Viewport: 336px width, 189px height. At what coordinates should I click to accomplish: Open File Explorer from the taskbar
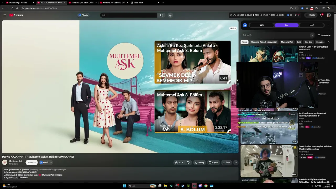click(165, 186)
